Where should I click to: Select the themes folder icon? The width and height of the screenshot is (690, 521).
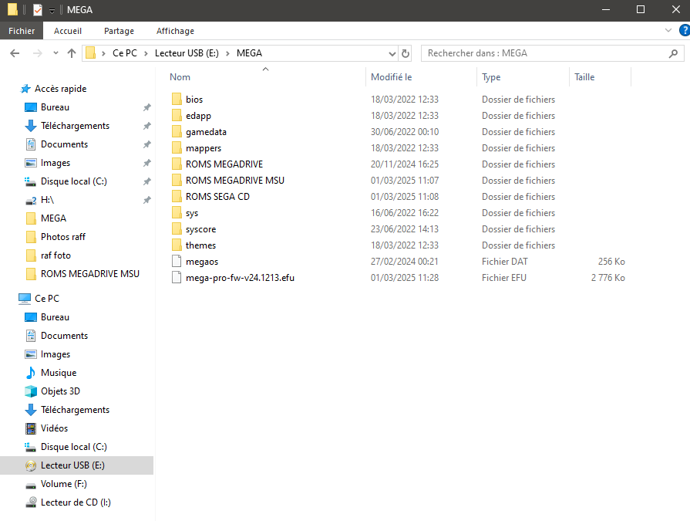(177, 245)
